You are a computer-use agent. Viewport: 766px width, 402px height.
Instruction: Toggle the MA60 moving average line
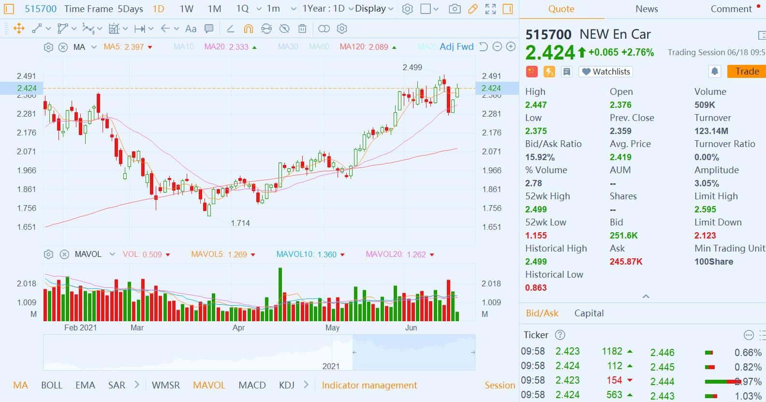(319, 47)
